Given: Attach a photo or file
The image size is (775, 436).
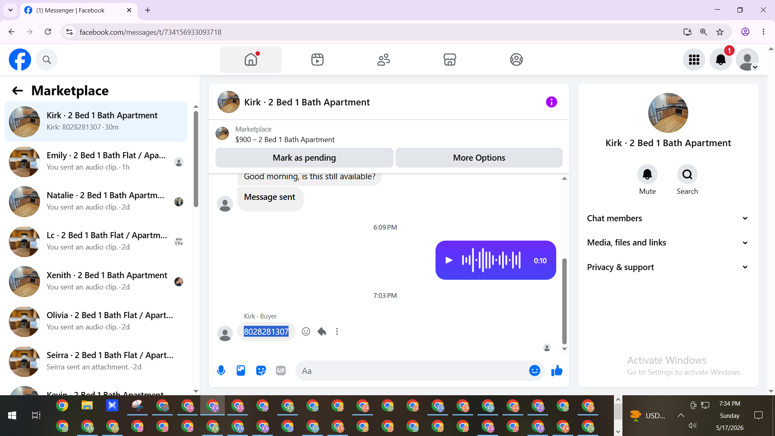Looking at the screenshot, I should click(x=241, y=371).
